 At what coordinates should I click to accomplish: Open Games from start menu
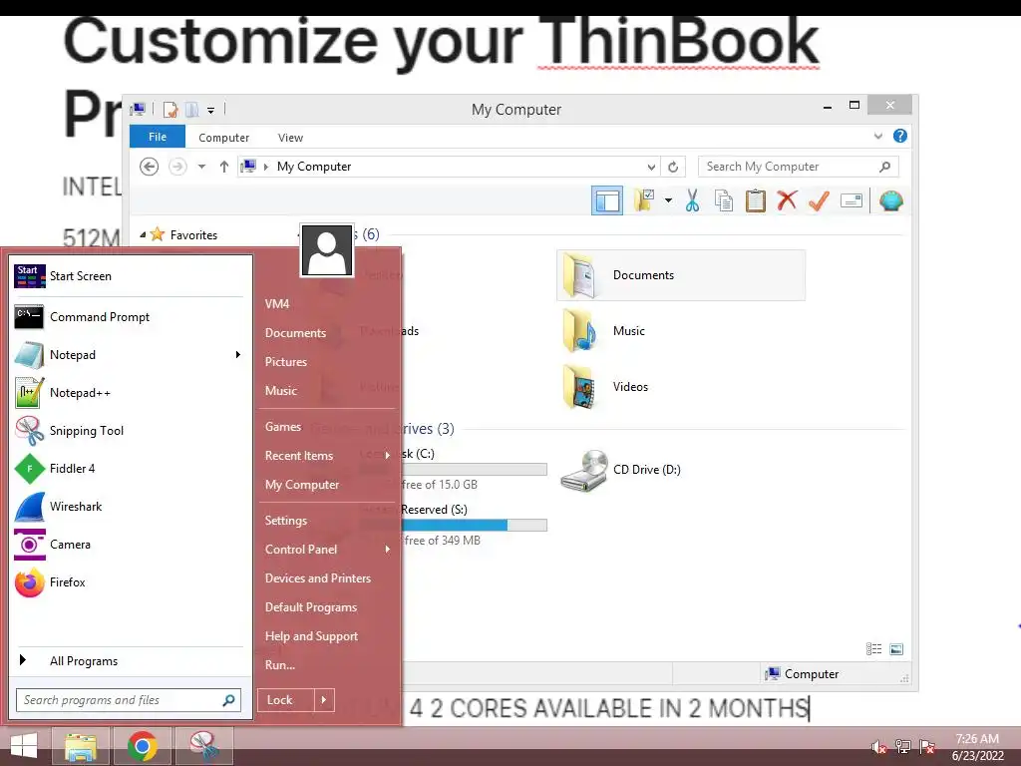[327, 427]
